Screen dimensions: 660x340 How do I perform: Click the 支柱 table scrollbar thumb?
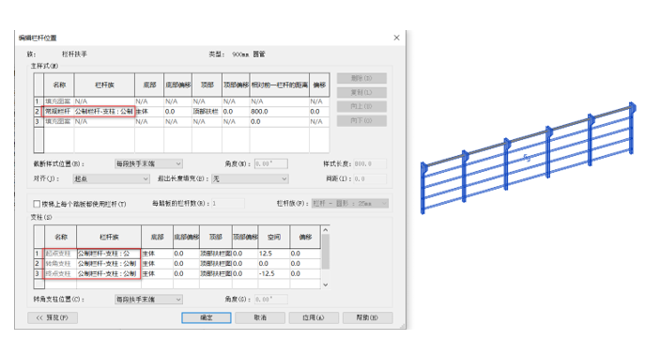[326, 252]
